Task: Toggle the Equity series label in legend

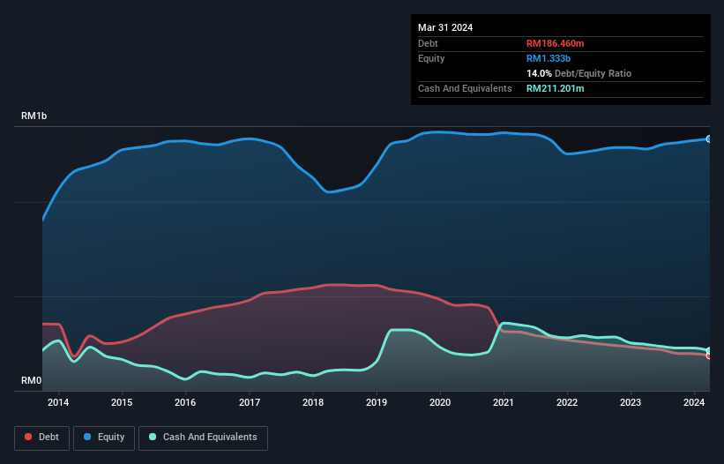Action: pyautogui.click(x=112, y=438)
